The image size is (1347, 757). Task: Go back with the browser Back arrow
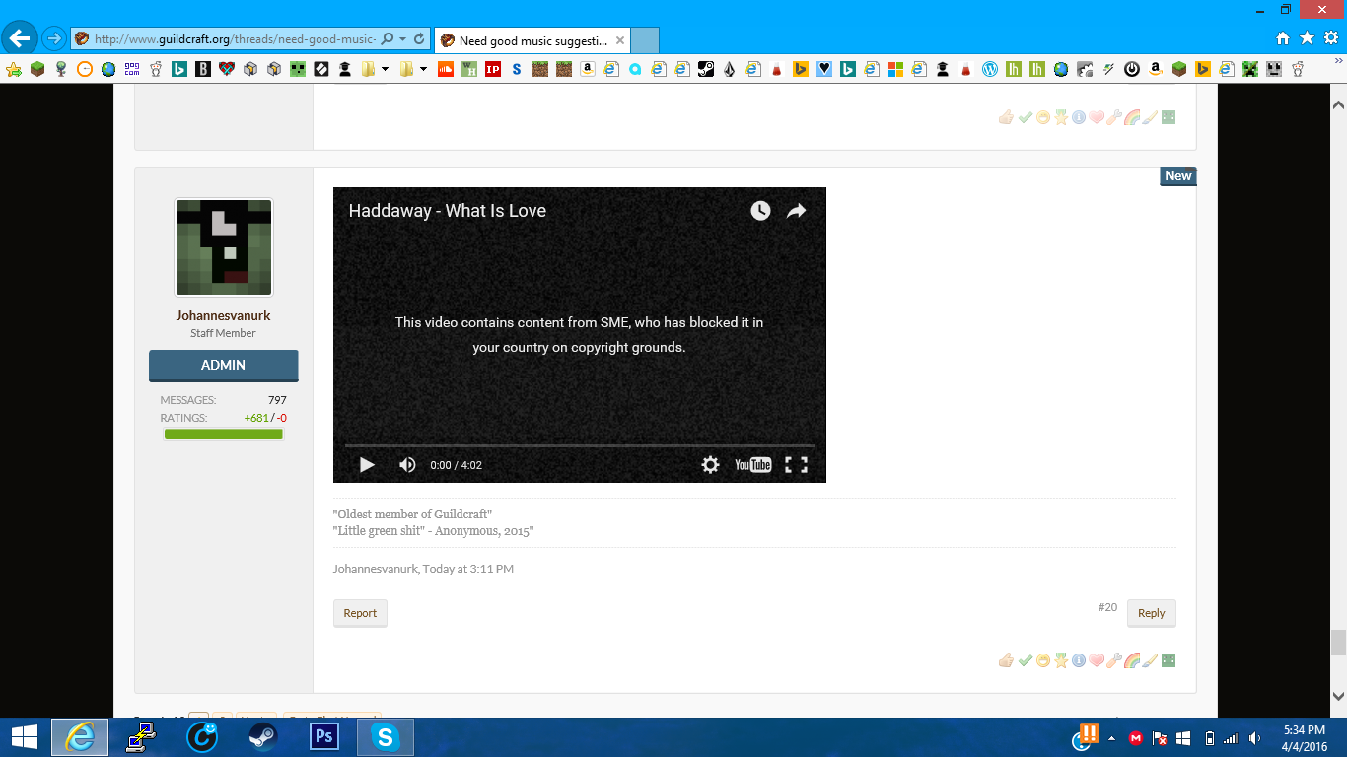[x=20, y=38]
